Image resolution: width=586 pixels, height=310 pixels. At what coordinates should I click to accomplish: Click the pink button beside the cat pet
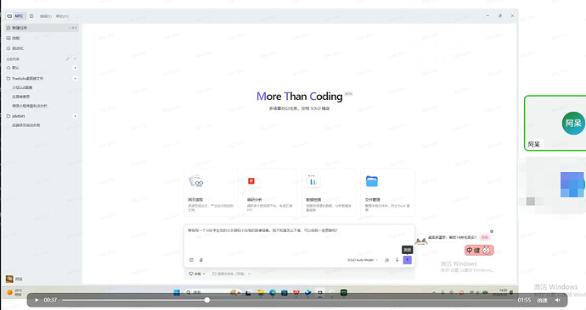coord(485,237)
